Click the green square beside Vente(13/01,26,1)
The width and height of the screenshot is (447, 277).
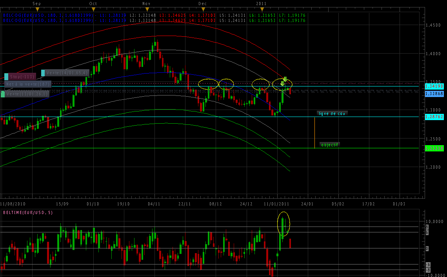pyautogui.click(x=3, y=94)
